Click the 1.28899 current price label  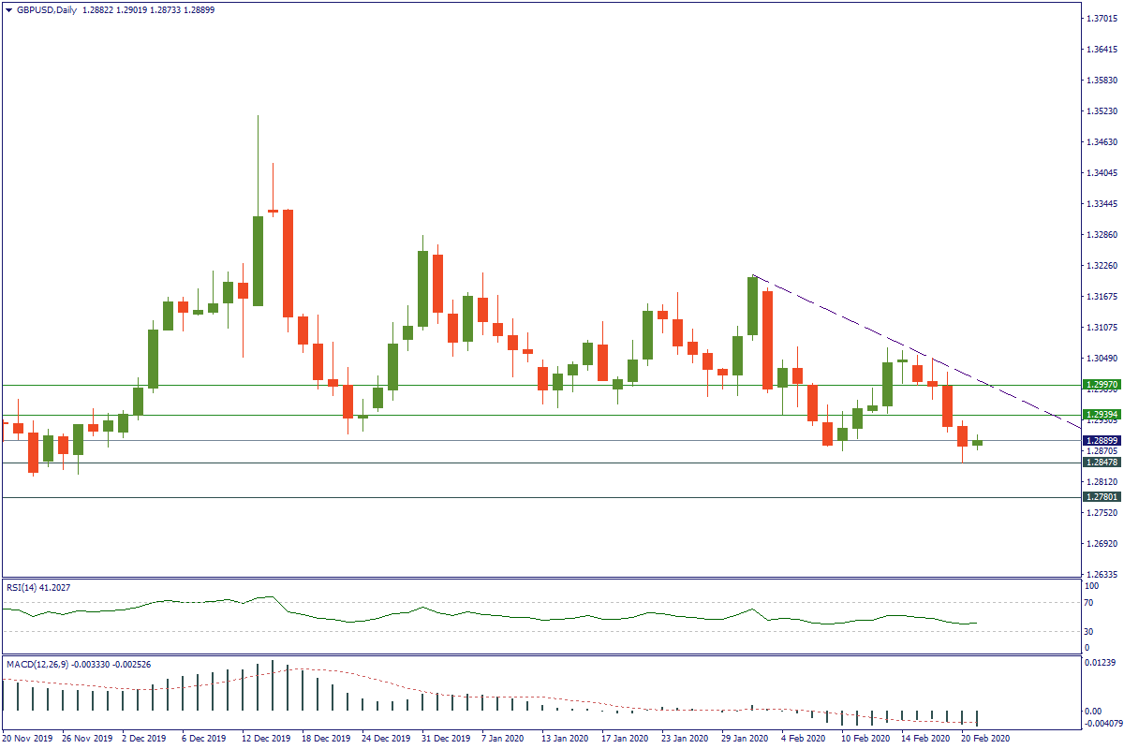tap(1101, 440)
